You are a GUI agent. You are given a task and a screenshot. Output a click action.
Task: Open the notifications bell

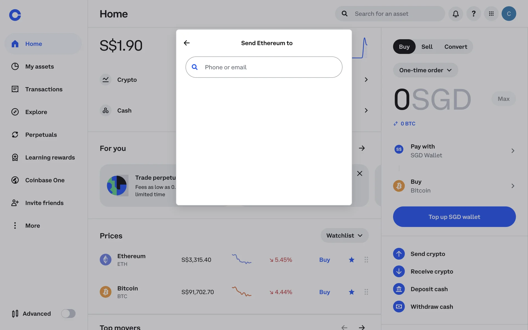(456, 14)
